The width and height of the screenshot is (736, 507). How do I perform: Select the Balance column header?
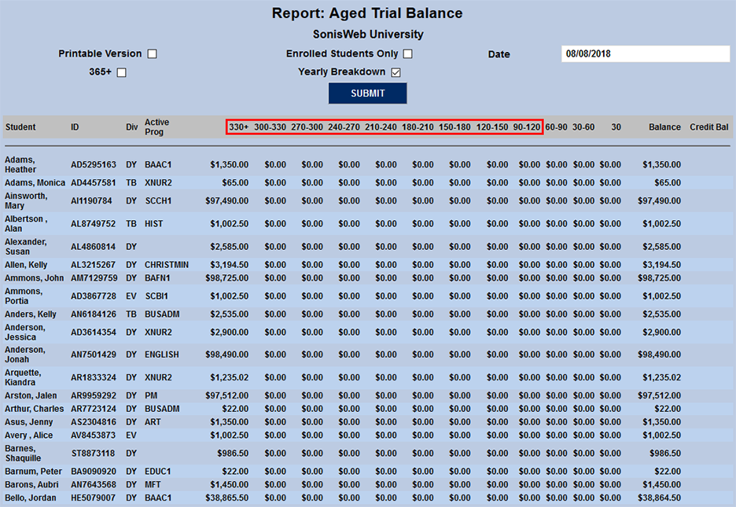(x=664, y=127)
